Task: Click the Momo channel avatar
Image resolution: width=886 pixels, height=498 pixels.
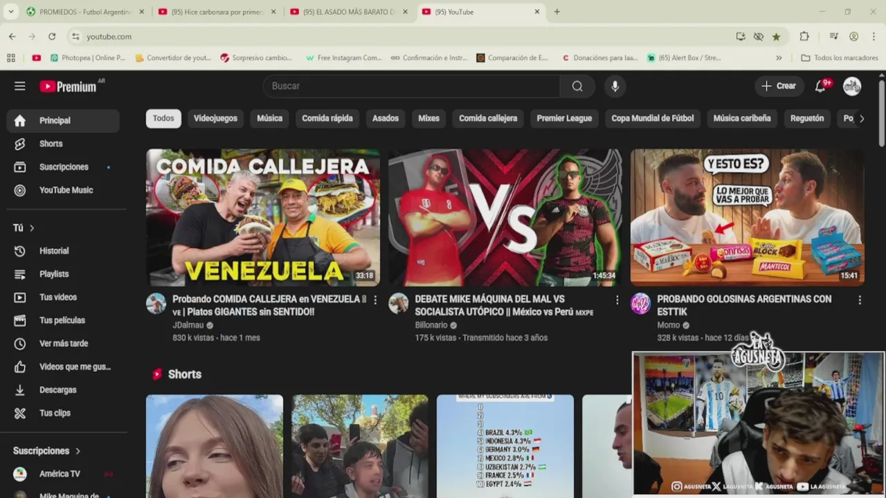Action: pyautogui.click(x=640, y=303)
